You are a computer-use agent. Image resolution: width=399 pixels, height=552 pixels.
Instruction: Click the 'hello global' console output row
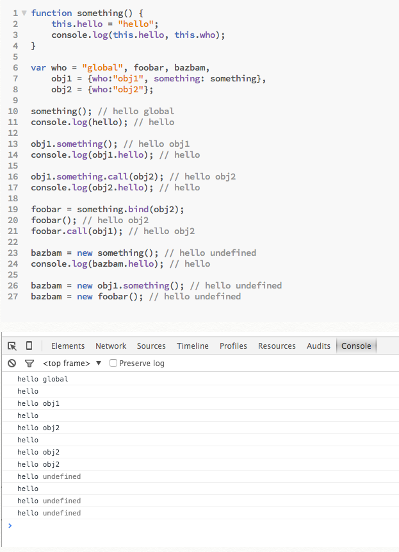(x=200, y=379)
